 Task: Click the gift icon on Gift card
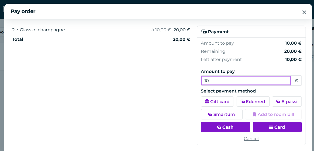207,101
